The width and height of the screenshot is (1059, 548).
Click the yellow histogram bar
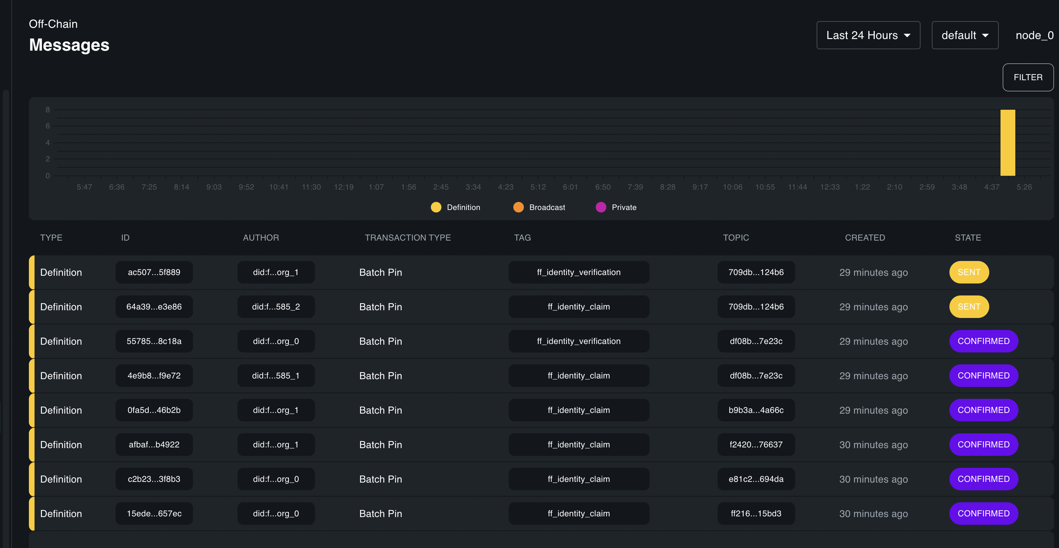click(1007, 142)
